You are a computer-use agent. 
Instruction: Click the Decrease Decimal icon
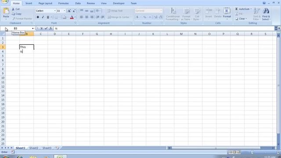click(x=161, y=17)
